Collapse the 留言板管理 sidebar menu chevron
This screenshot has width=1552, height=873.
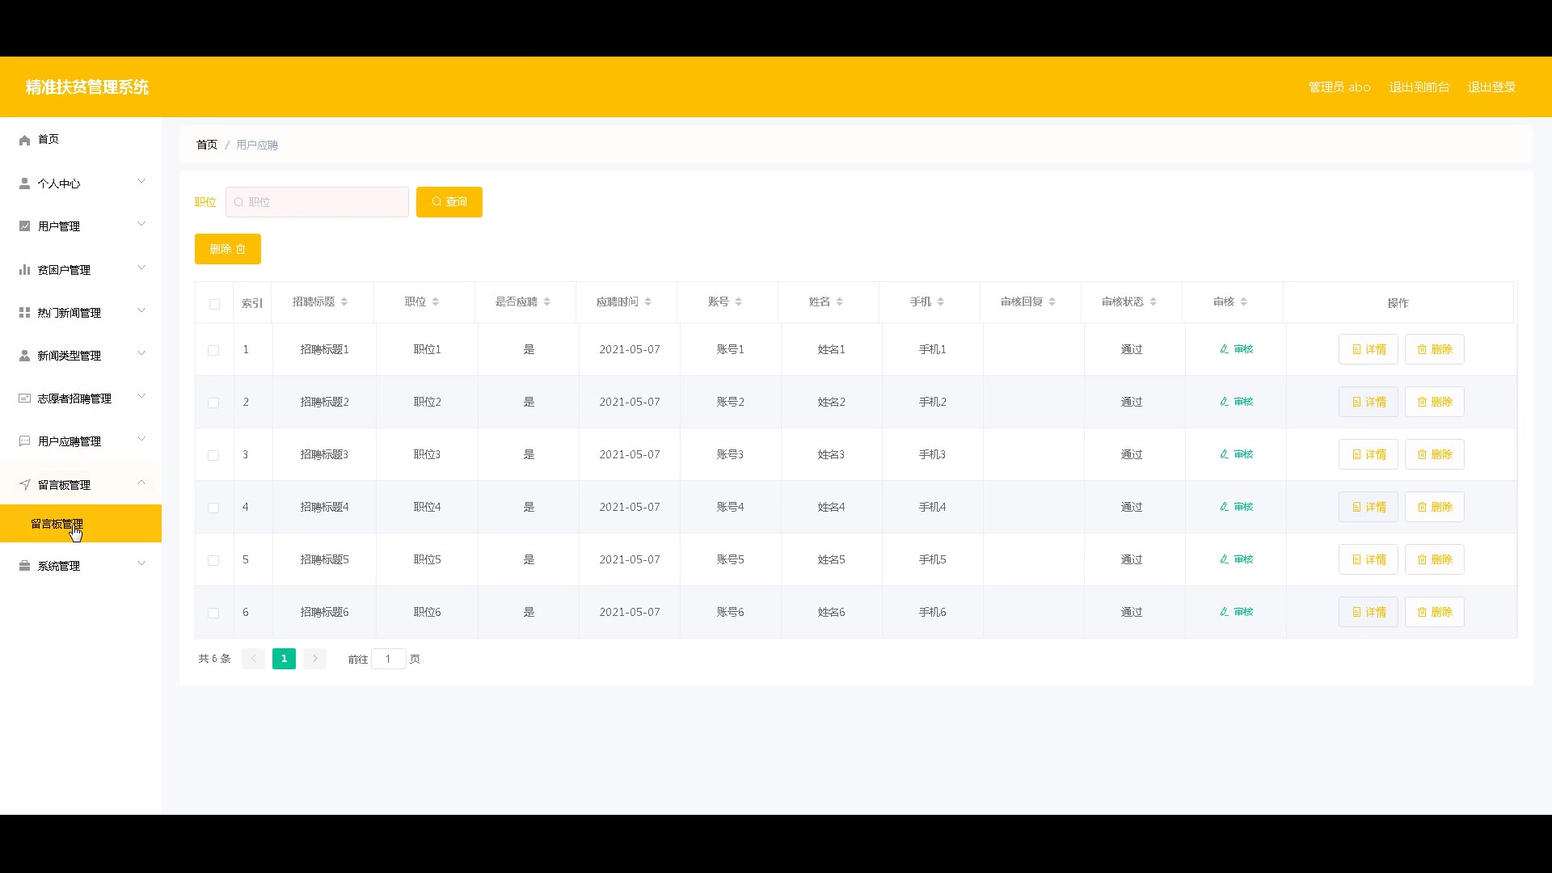[141, 483]
